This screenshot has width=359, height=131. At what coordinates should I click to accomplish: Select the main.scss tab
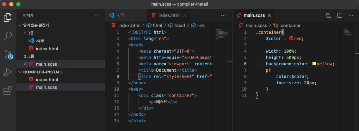(254, 15)
